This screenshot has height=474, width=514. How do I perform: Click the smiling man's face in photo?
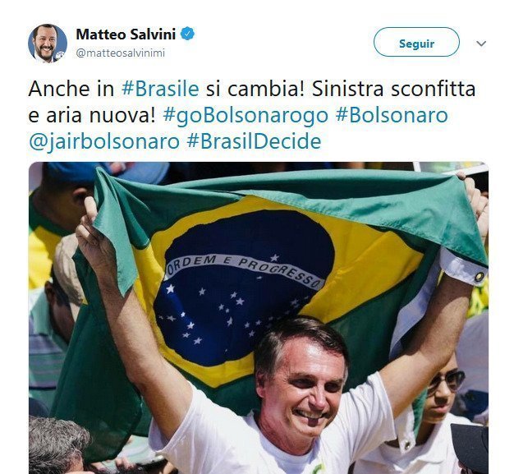coord(303,380)
